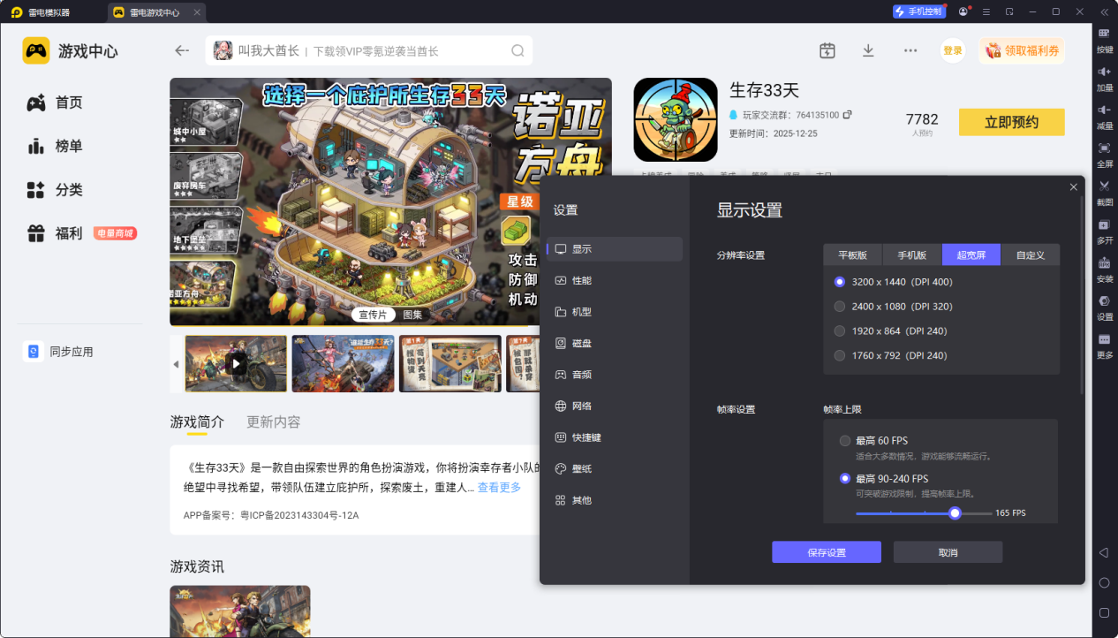Go to 首页 in the left sidebar
The height and width of the screenshot is (638, 1118).
pos(55,103)
